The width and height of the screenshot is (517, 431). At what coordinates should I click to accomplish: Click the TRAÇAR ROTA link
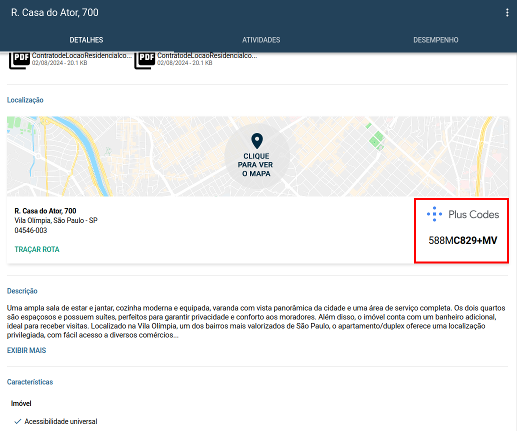coord(37,249)
